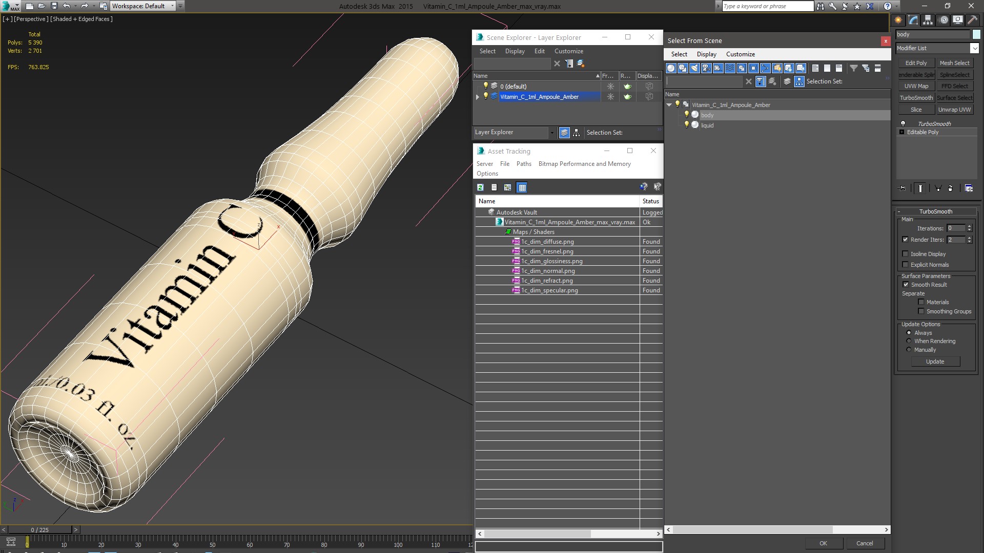Toggle Display Space Warps filter icon
Viewport: 984px width, 553px height.
[730, 68]
